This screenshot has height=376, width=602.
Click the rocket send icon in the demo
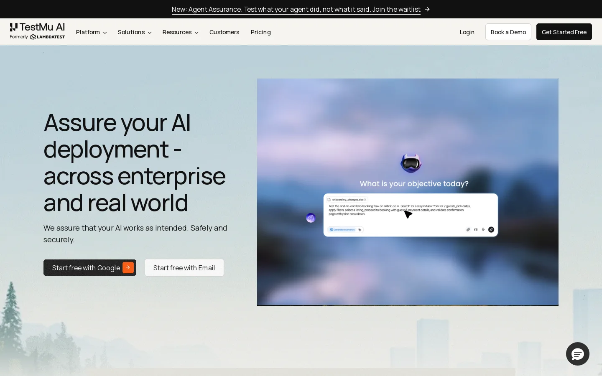tap(491, 229)
